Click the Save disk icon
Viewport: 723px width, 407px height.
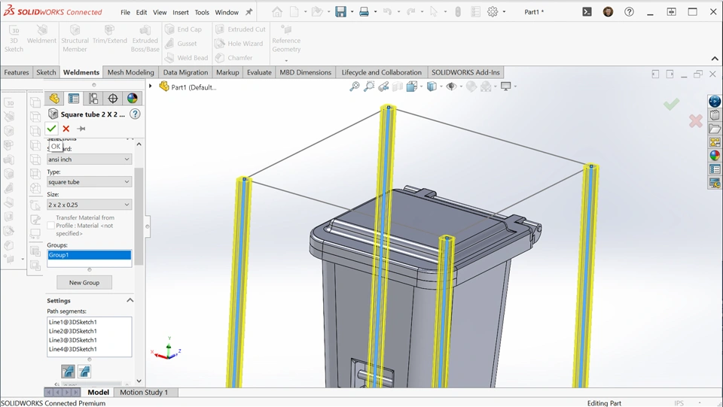340,12
